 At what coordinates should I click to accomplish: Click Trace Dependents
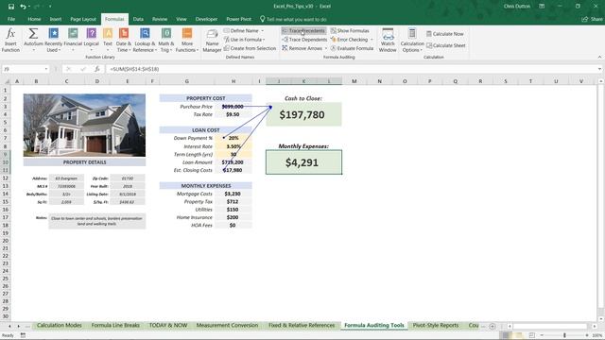click(x=304, y=40)
